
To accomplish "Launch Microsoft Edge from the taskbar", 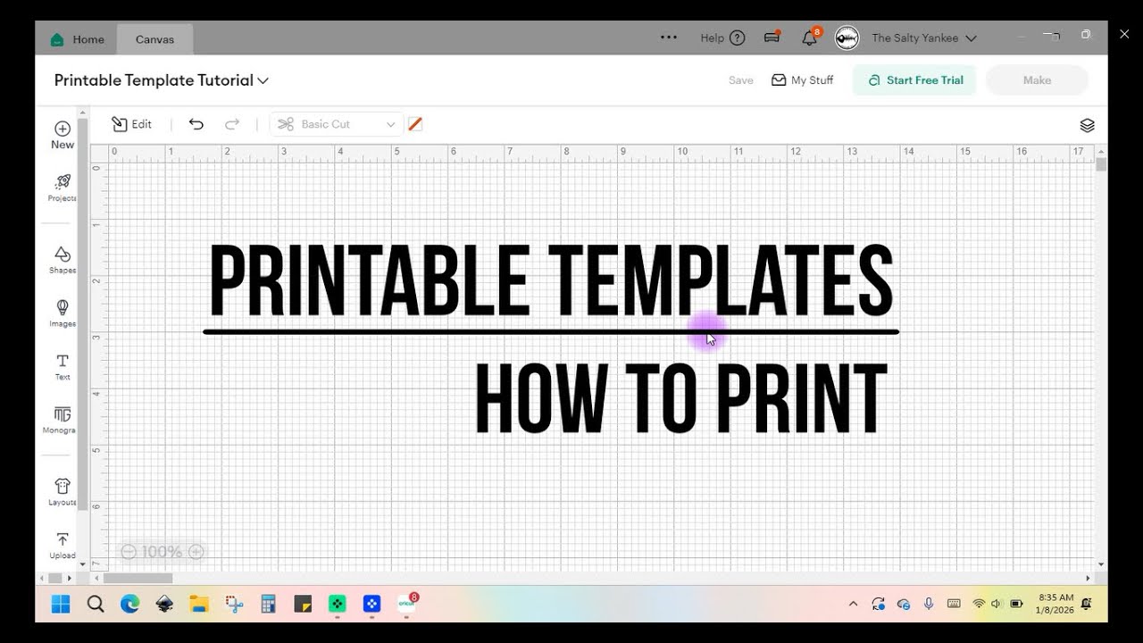I will click(130, 605).
